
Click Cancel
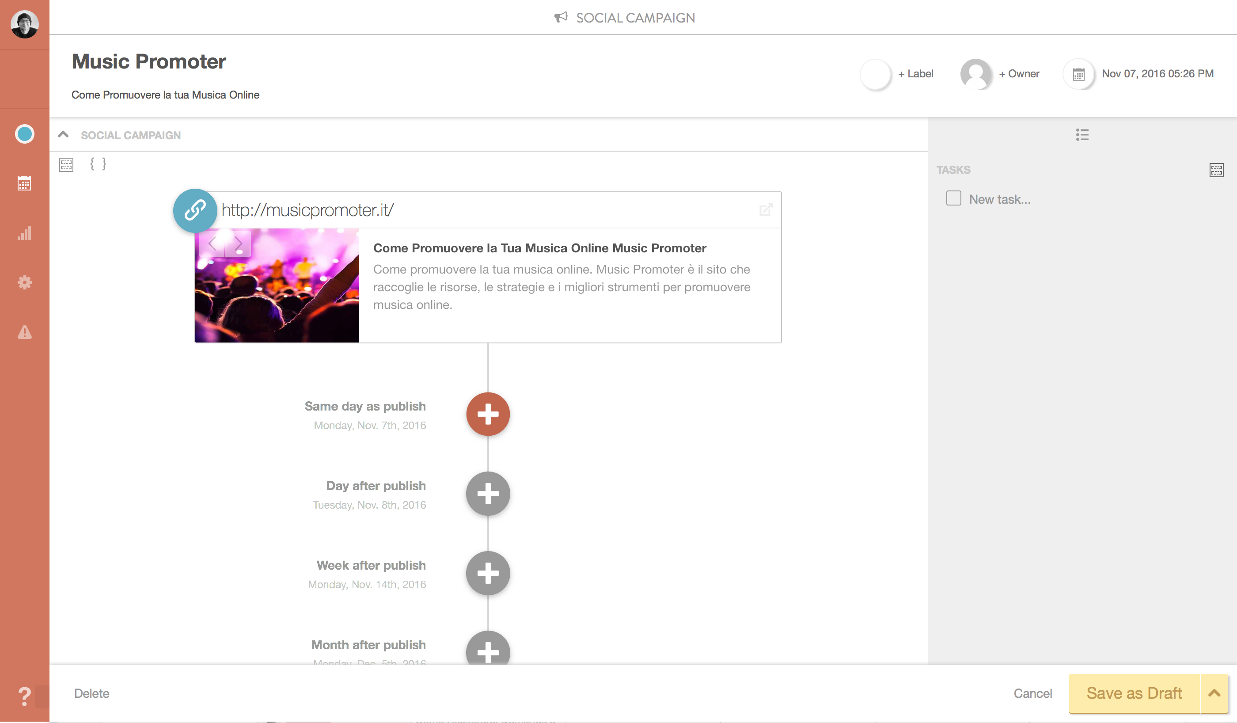coord(1033,693)
